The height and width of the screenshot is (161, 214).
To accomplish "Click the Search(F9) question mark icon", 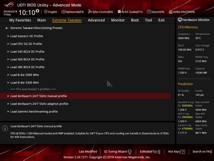I will [149, 12].
